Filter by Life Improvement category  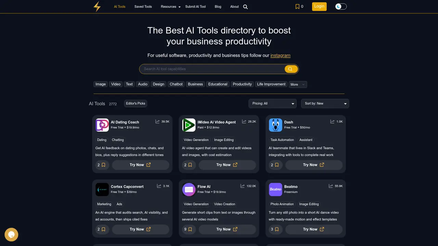tap(271, 84)
